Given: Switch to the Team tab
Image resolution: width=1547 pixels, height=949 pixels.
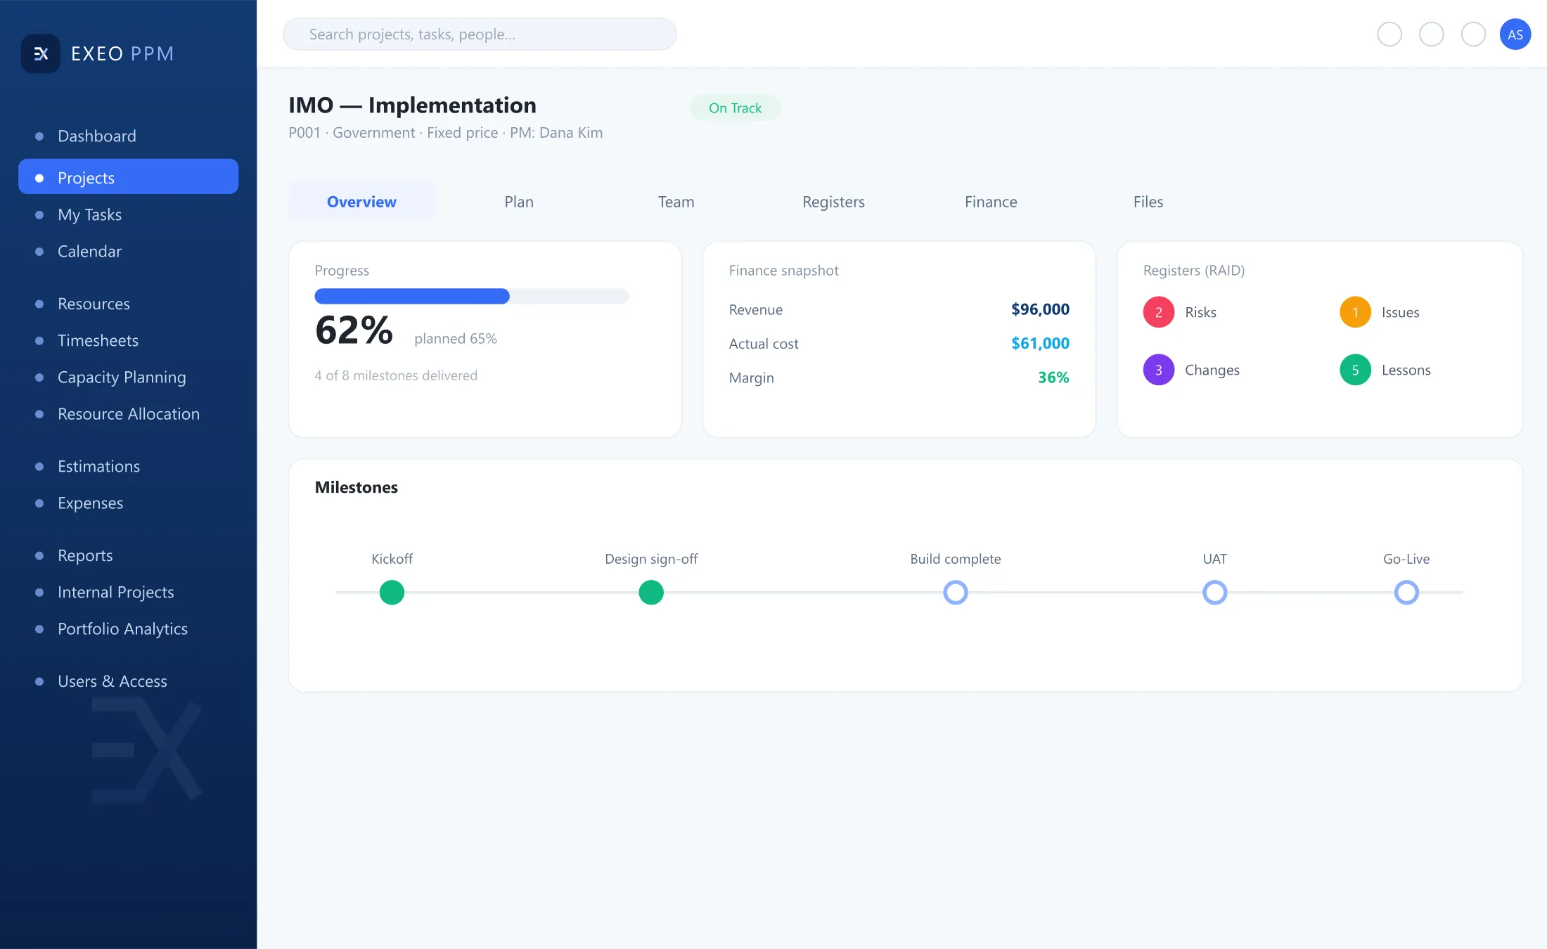Looking at the screenshot, I should [x=676, y=202].
